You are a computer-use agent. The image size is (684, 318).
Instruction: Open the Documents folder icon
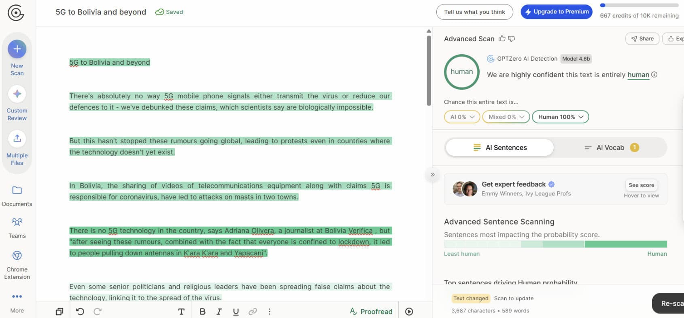pyautogui.click(x=17, y=190)
